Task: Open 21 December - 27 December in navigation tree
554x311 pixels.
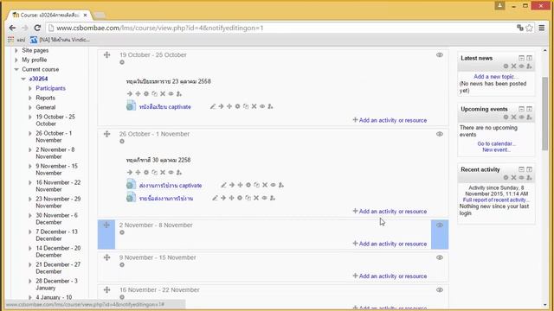Action: point(58,268)
